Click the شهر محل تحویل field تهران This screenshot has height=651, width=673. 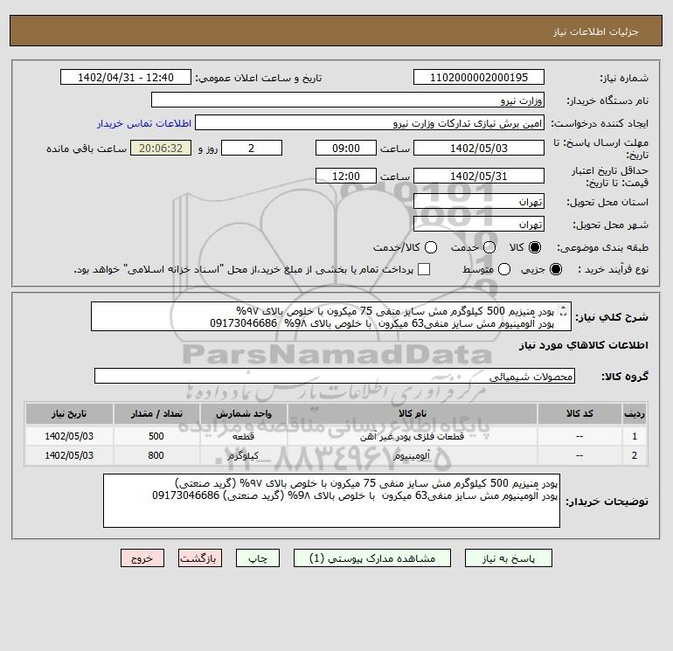pos(479,224)
